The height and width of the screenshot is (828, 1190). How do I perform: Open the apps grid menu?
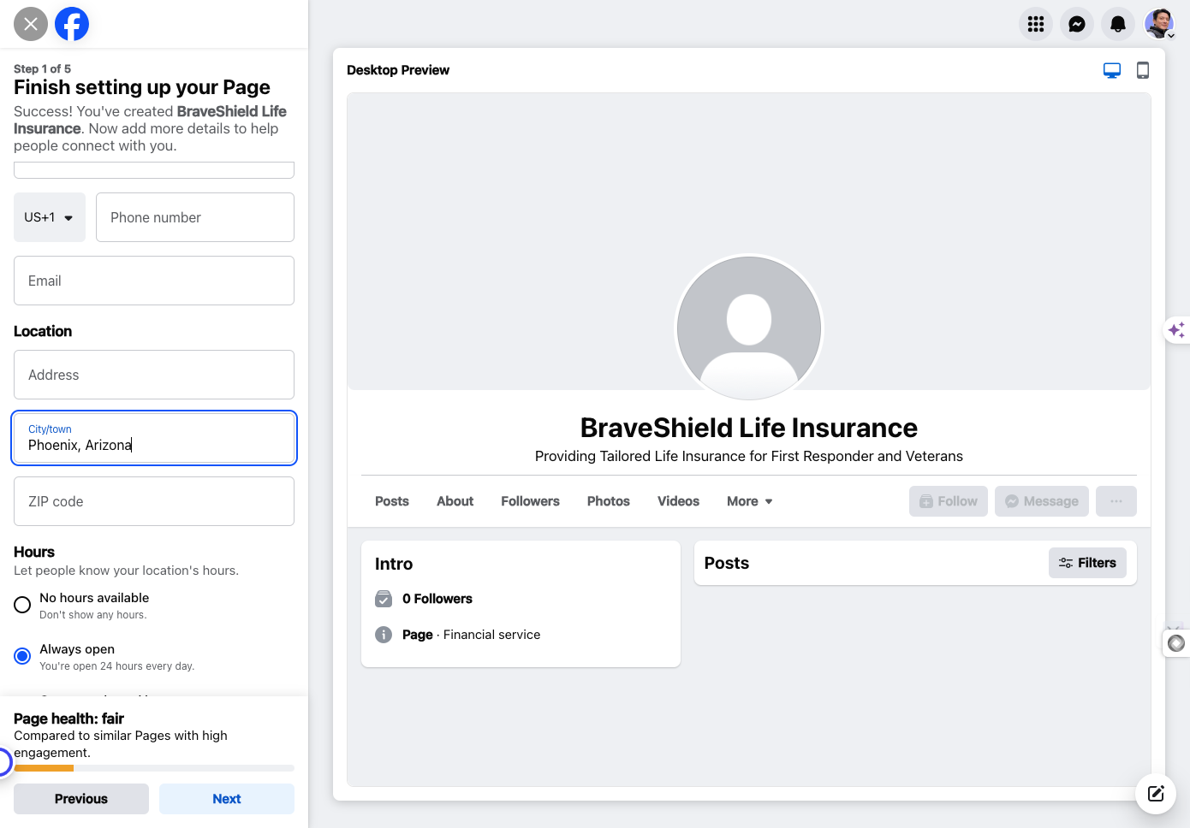[1036, 24]
